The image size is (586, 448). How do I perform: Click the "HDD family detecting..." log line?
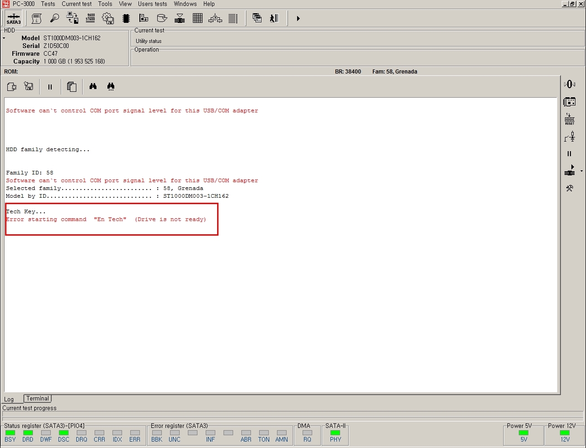(48, 149)
